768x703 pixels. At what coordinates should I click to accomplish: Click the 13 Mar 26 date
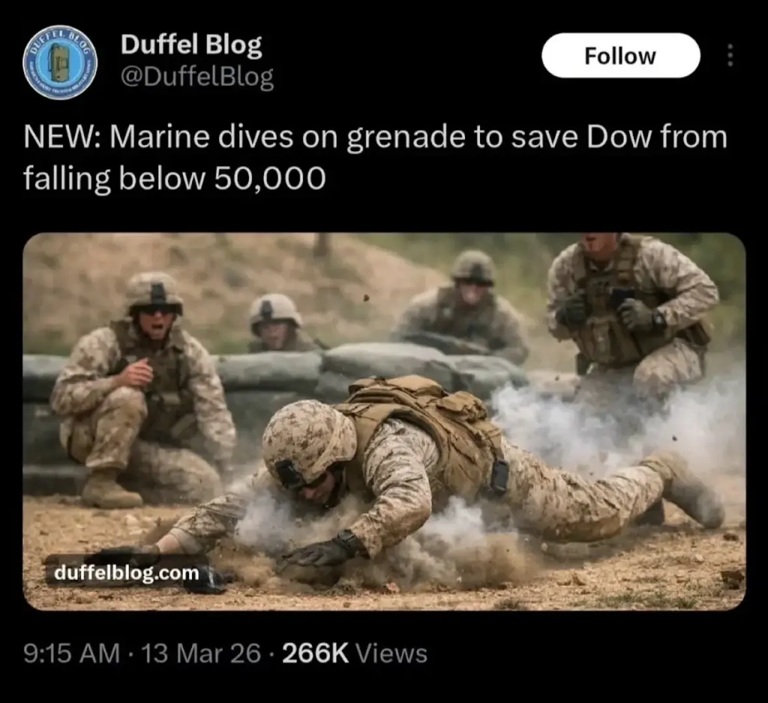click(201, 654)
